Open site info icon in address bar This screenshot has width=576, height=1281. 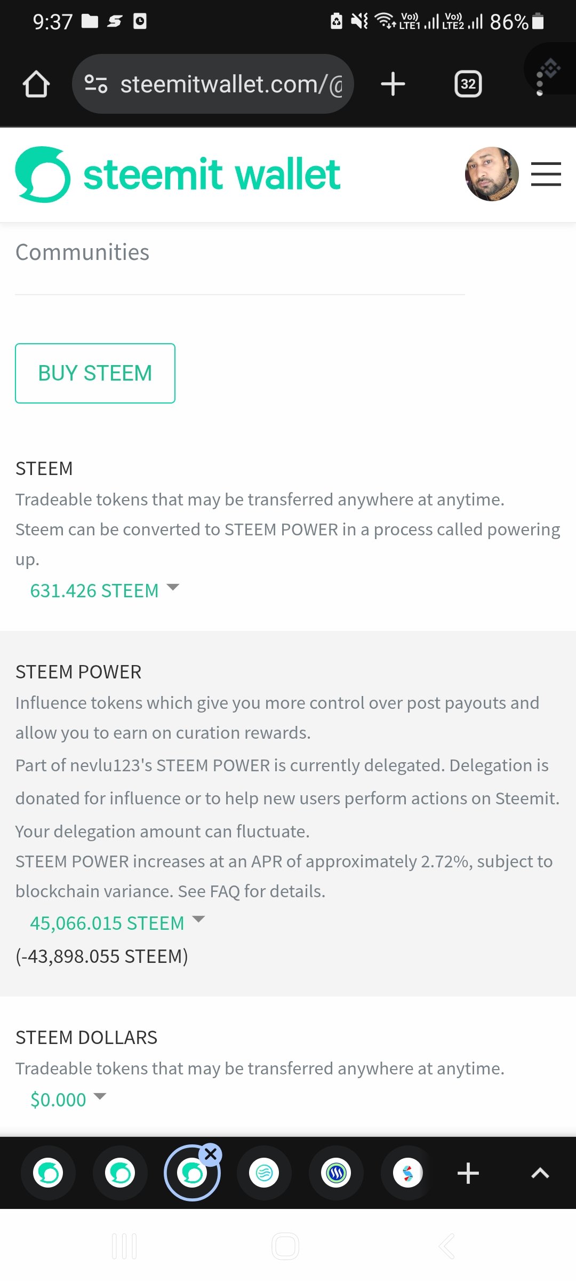pyautogui.click(x=96, y=84)
